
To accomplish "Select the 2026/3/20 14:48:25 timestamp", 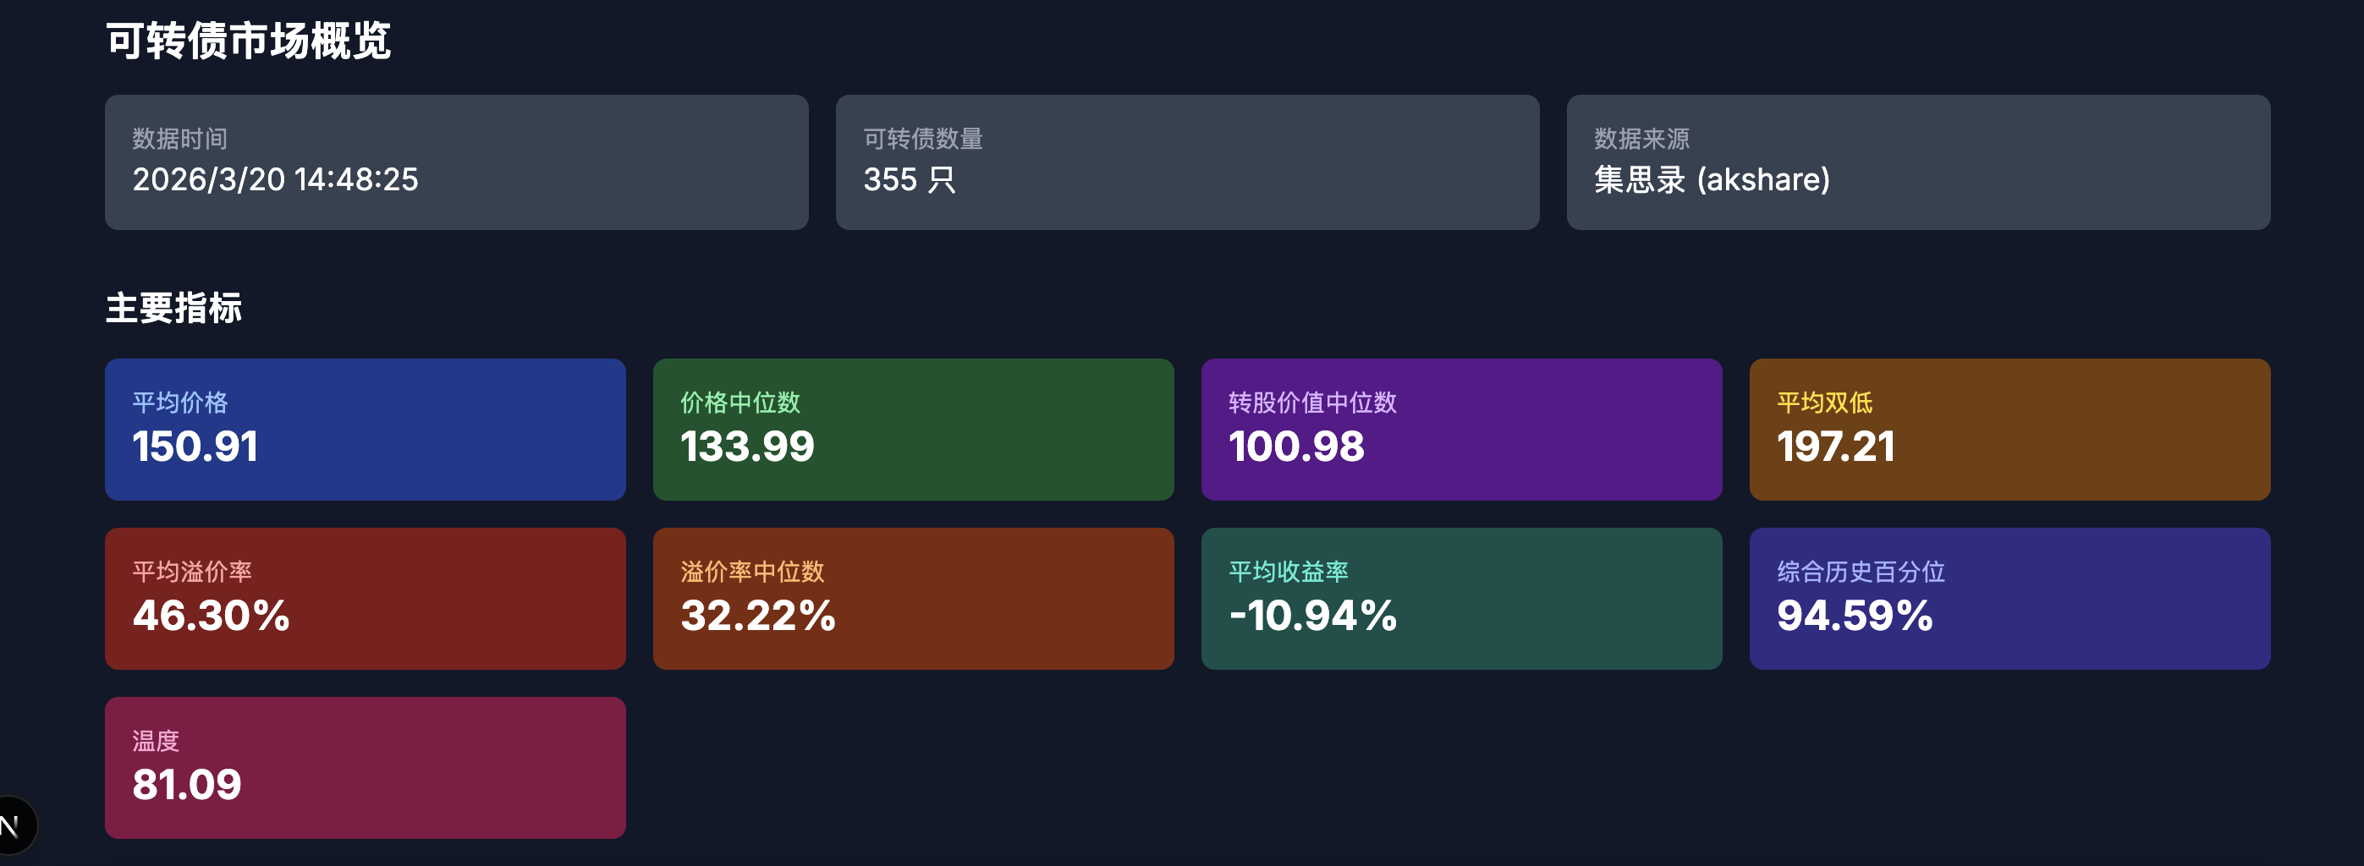I will pyautogui.click(x=274, y=180).
